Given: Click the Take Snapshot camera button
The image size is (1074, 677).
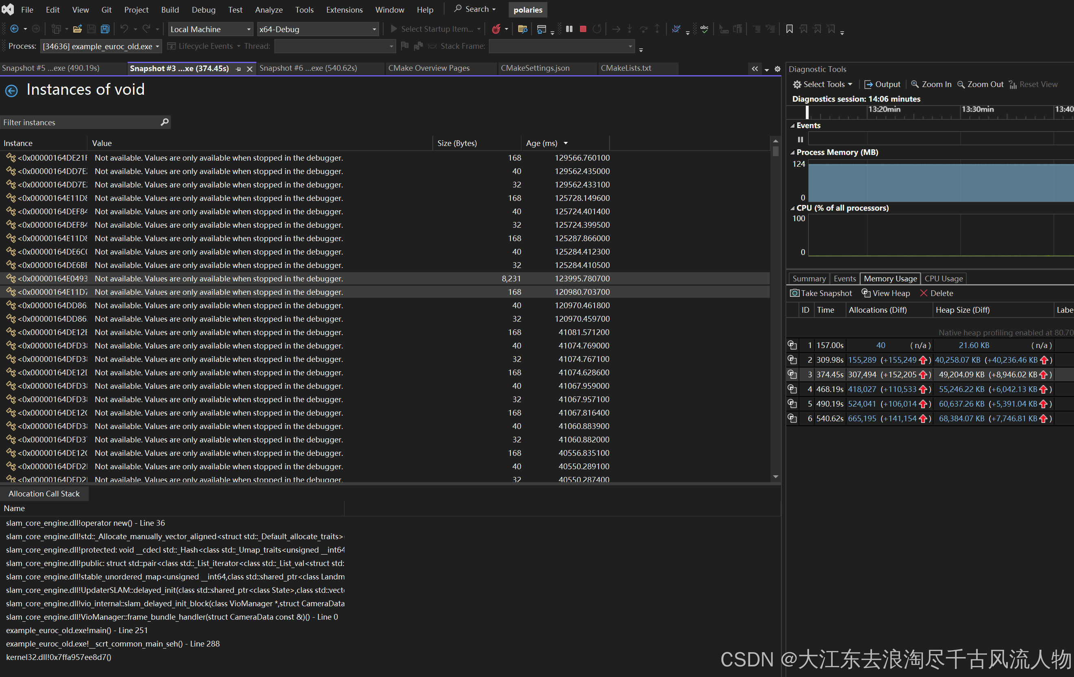Looking at the screenshot, I should pos(821,293).
